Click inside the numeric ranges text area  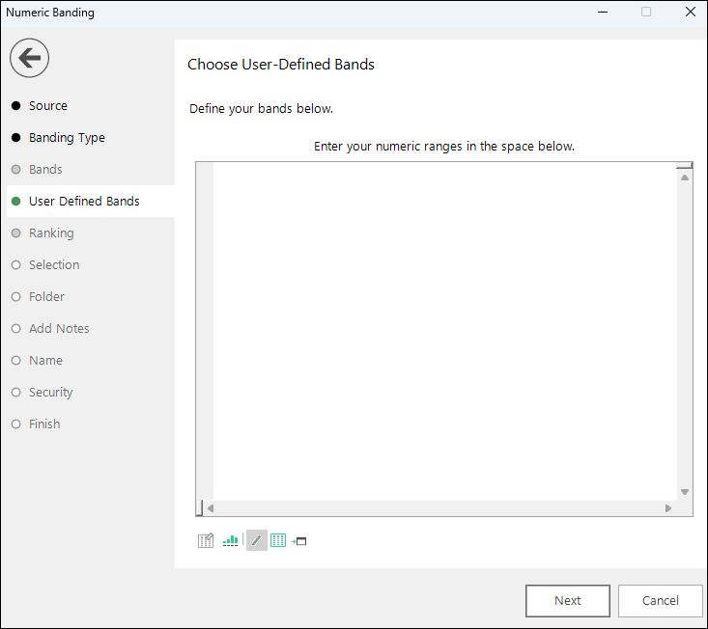click(444, 332)
